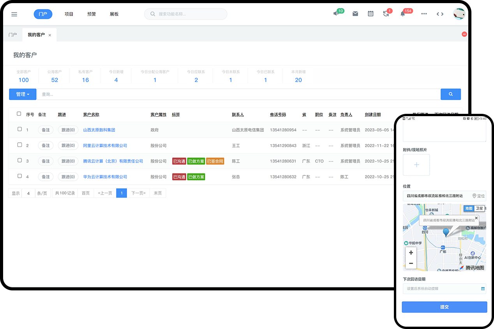Viewport: 494px width, 329px height.
Task: Switch to the 项目 menu item
Action: 69,14
